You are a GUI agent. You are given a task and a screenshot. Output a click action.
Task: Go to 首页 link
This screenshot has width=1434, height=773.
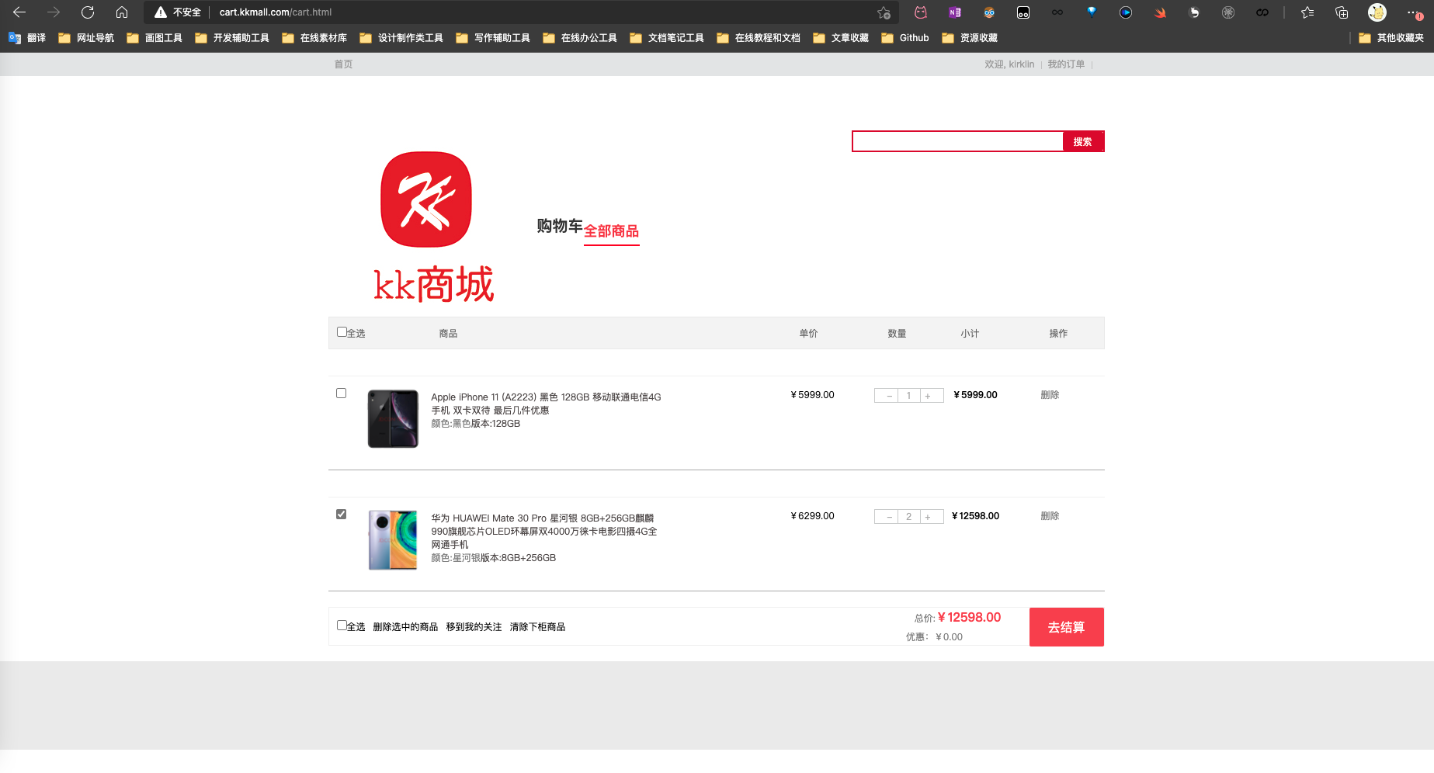tap(343, 64)
